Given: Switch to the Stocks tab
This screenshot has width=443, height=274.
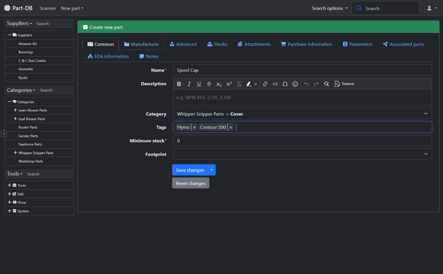Looking at the screenshot, I should (x=217, y=44).
